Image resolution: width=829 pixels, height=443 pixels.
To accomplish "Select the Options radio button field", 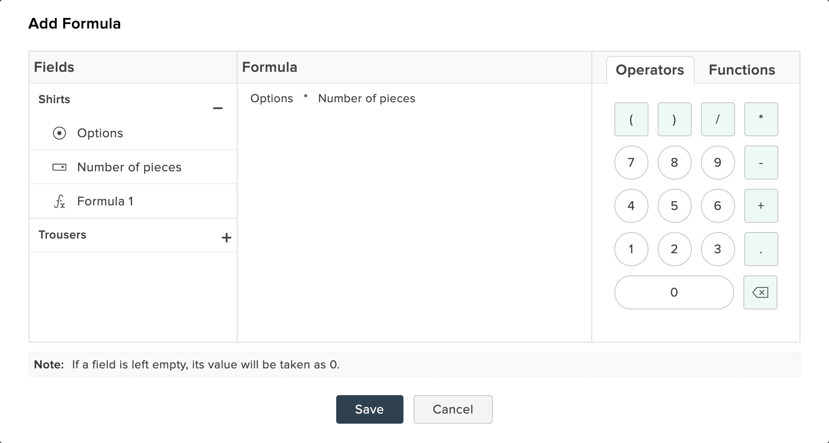I will 133,133.
